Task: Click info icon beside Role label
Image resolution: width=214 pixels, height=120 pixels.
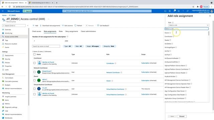Action: tap(173, 22)
